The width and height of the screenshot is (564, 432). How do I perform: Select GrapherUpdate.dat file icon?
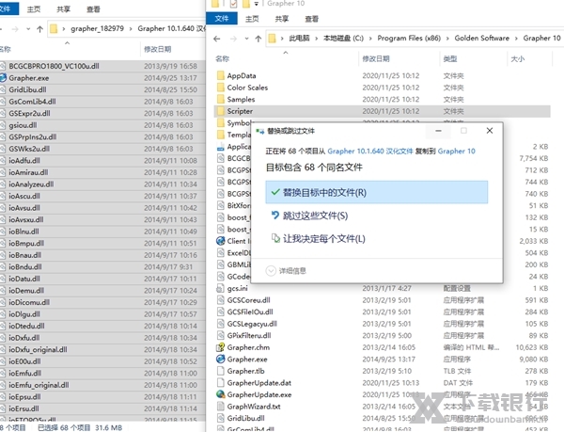click(x=221, y=383)
